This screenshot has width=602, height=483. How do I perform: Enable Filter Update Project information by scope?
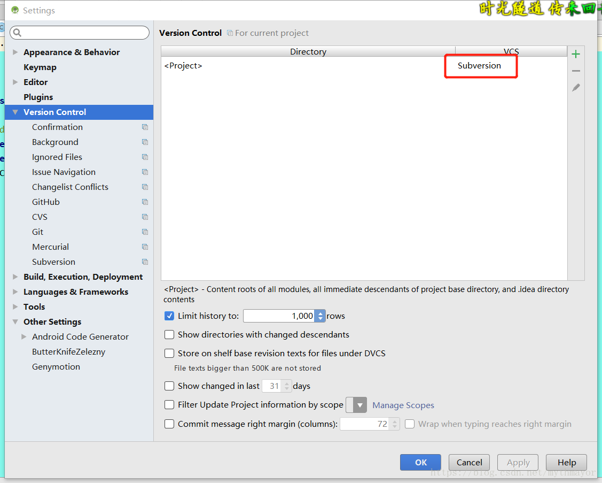pyautogui.click(x=169, y=404)
